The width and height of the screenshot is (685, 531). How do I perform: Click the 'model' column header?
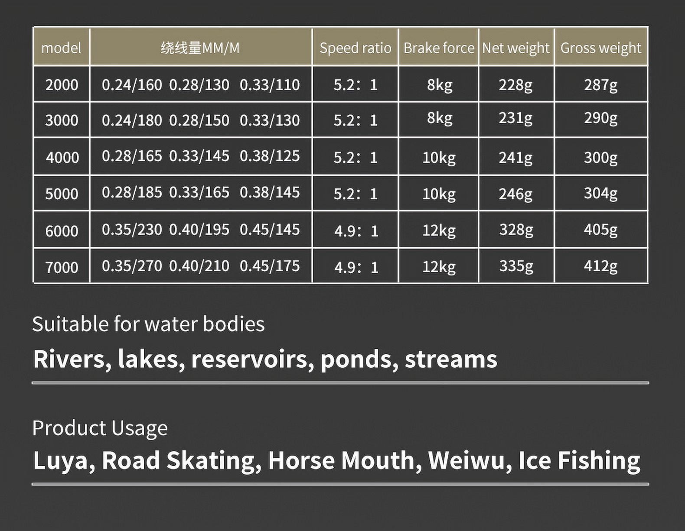coord(61,48)
